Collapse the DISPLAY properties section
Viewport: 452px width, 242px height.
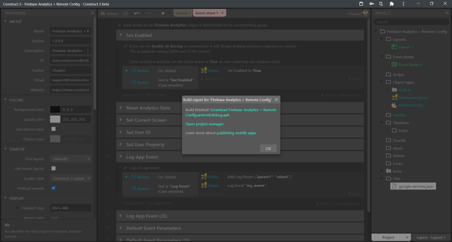[5, 198]
